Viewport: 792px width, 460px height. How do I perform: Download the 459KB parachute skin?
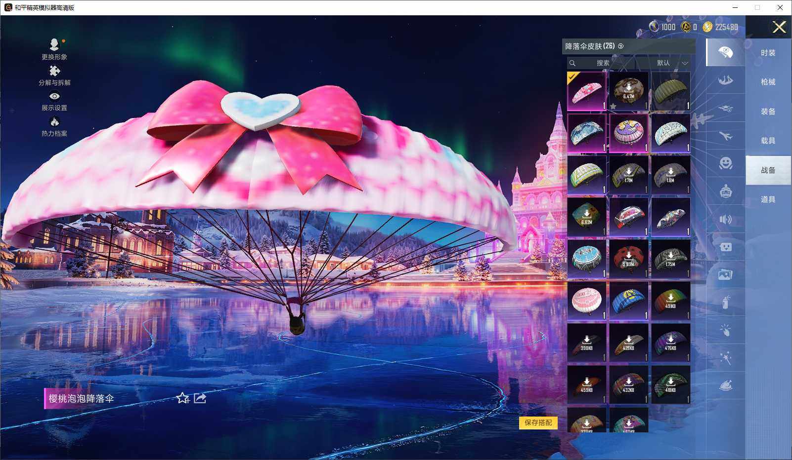(x=587, y=385)
